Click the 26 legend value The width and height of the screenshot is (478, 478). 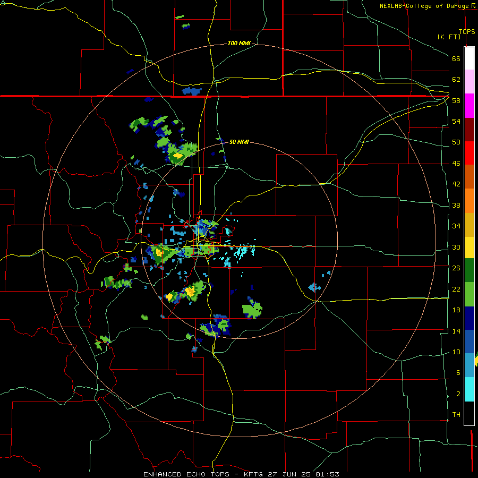(456, 268)
